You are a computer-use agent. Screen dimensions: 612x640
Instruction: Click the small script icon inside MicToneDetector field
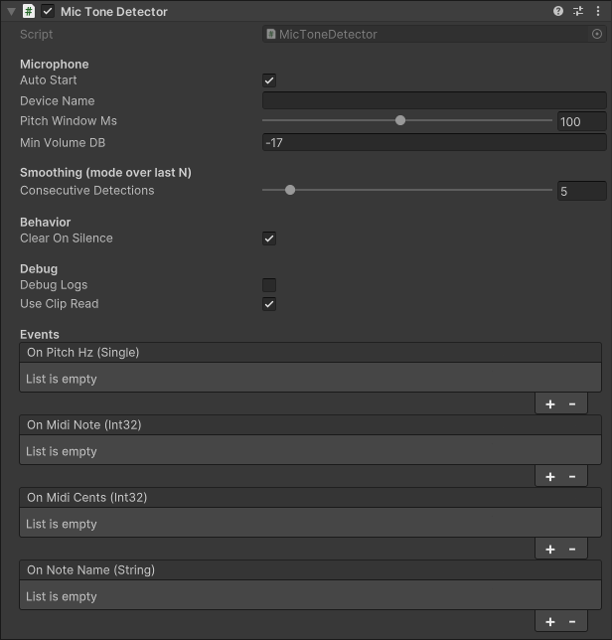point(271,34)
